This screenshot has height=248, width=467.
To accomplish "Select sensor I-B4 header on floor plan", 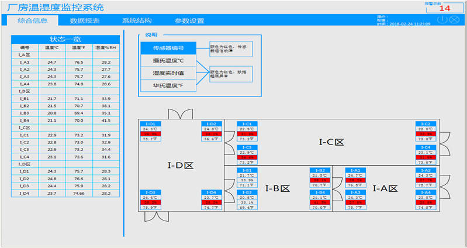I will point(320,192).
